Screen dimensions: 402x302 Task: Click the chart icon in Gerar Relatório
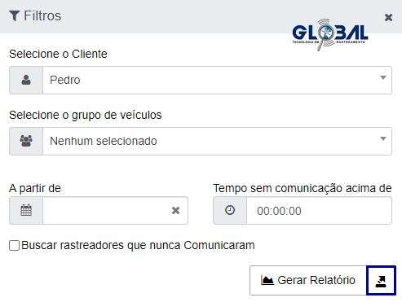click(267, 280)
